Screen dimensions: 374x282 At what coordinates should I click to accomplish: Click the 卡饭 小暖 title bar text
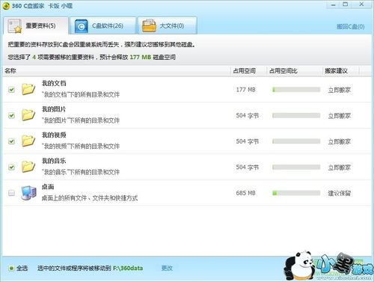click(61, 6)
